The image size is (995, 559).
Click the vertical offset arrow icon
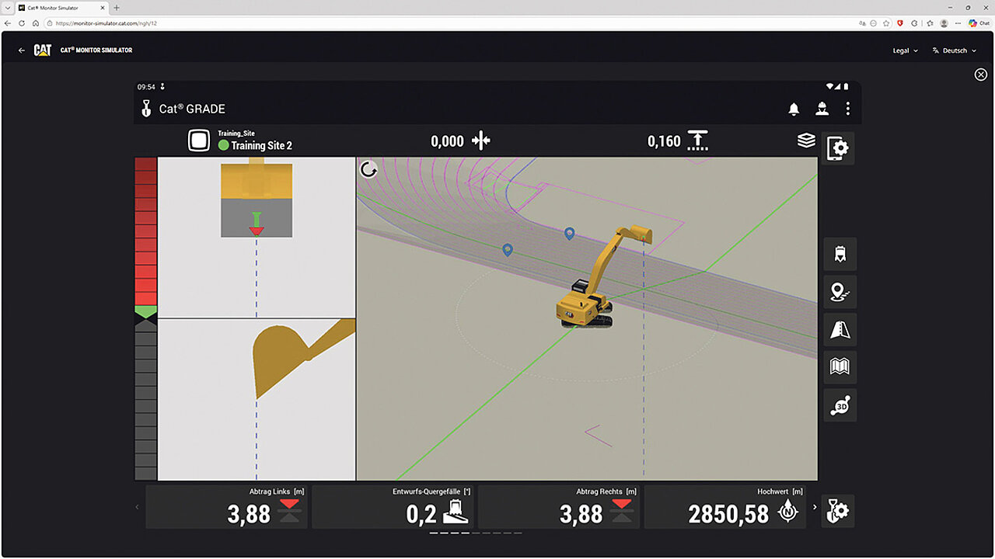coord(698,141)
